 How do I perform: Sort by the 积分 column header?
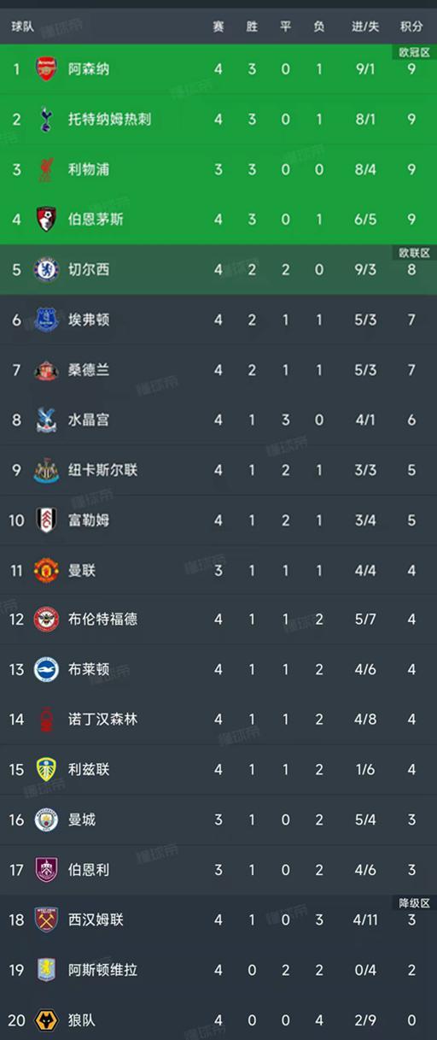click(412, 26)
